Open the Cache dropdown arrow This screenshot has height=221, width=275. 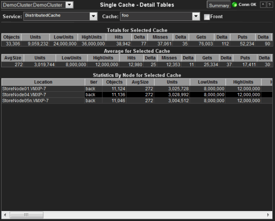[x=196, y=16]
